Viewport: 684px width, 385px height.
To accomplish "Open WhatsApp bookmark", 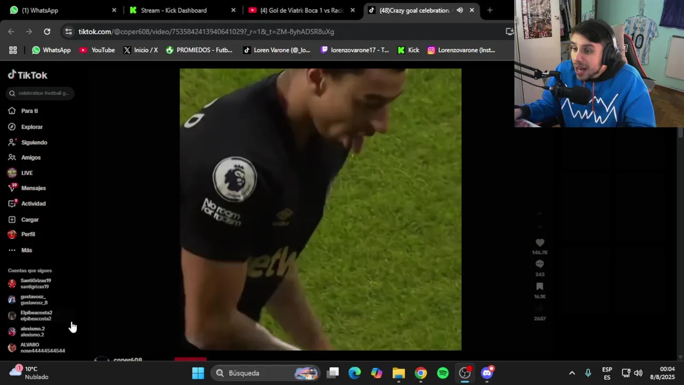I will [51, 50].
